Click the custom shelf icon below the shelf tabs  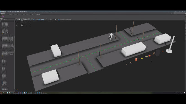3,16
